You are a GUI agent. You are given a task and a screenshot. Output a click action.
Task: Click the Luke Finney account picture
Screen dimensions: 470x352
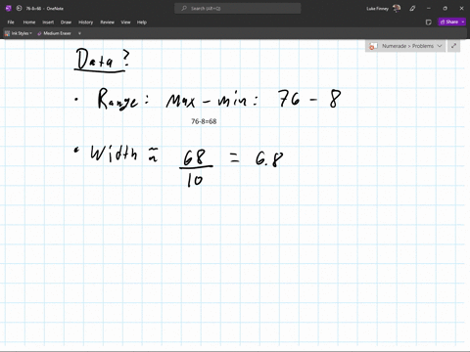(x=397, y=9)
